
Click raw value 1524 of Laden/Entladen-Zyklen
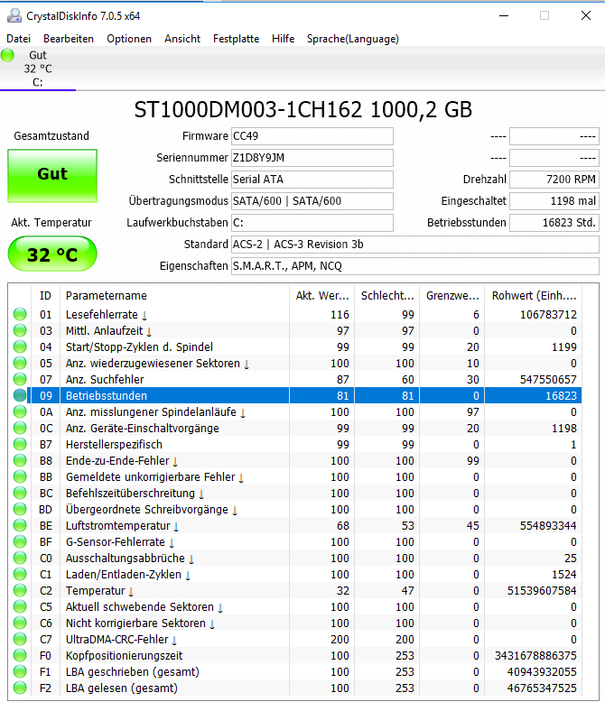coord(564,575)
